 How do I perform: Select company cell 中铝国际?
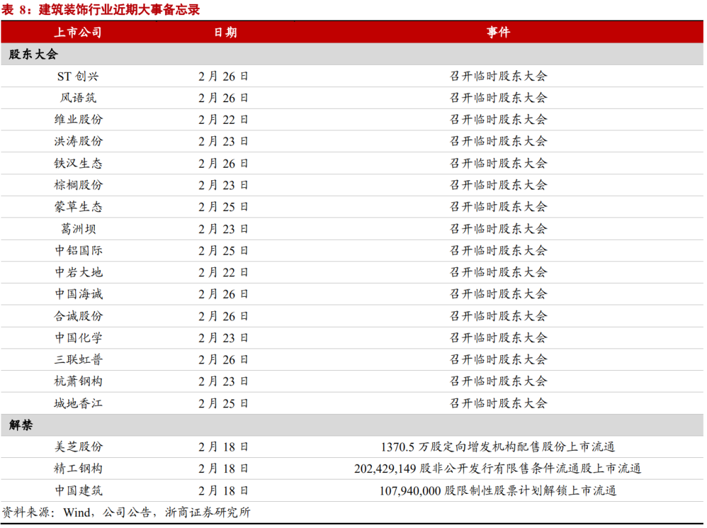78,250
